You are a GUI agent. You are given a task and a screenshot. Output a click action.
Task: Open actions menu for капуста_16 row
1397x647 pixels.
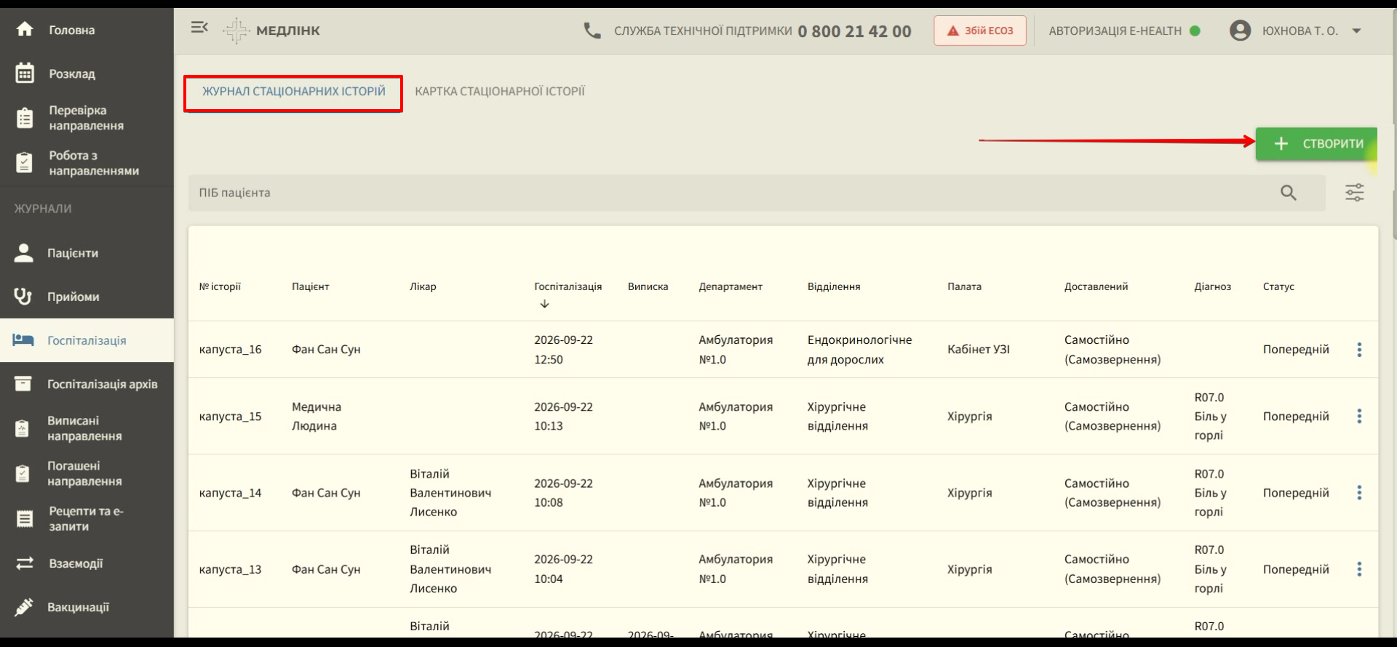coord(1358,350)
